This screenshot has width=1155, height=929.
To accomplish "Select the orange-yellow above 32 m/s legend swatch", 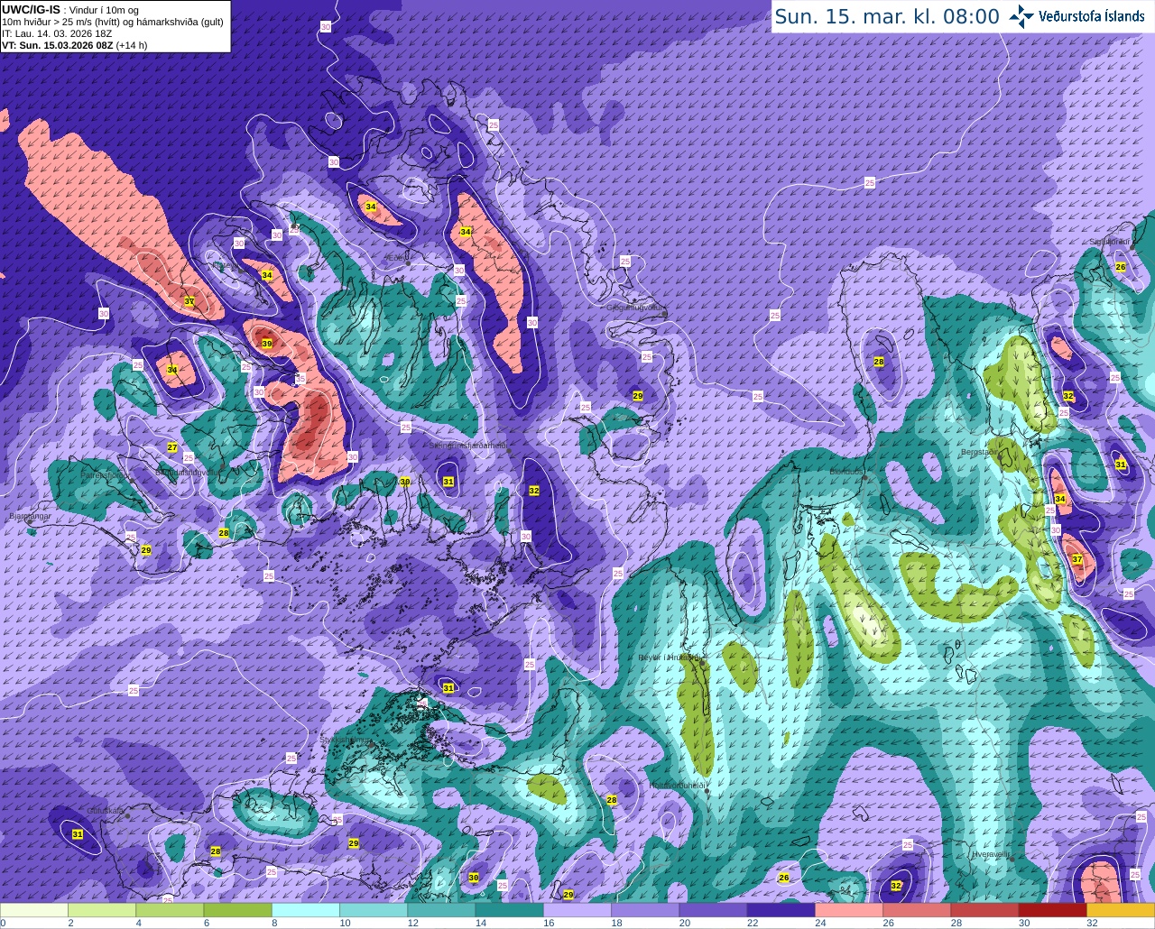I will 1121,910.
